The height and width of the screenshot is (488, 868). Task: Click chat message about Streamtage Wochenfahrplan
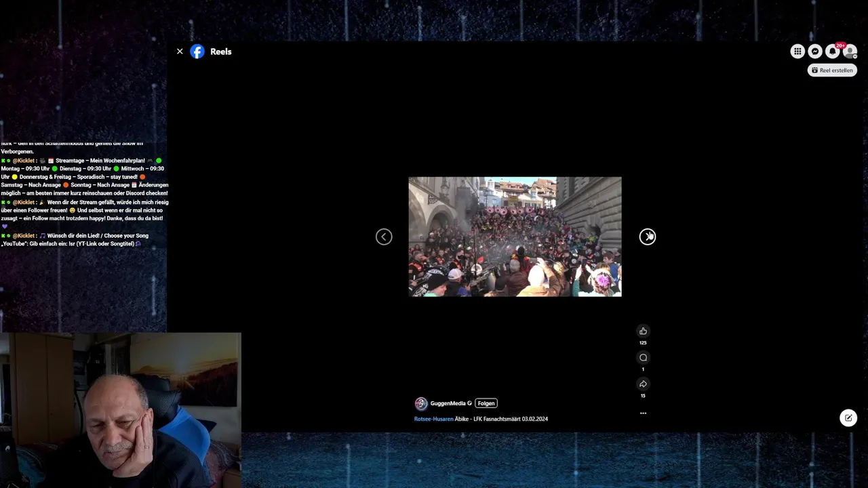click(84, 177)
